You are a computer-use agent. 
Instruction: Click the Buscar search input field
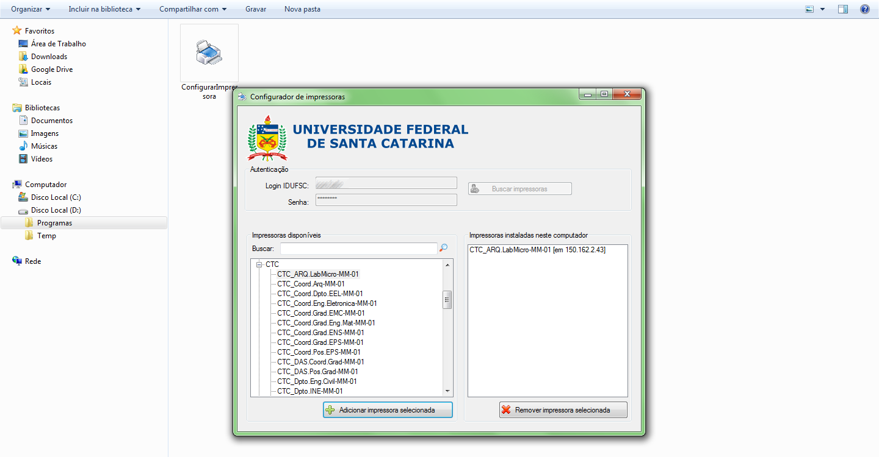[359, 249]
